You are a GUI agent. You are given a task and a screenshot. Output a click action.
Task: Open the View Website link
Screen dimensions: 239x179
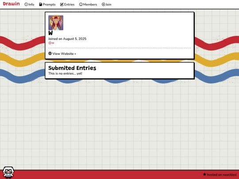[62, 53]
